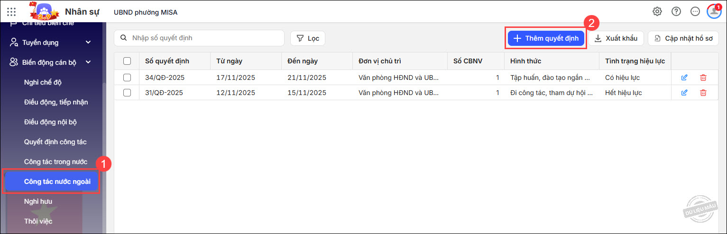
Task: Click the Xuất khẩu export button
Action: point(616,38)
